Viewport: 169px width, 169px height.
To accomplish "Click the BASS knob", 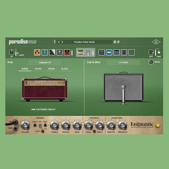I will tap(77, 125).
